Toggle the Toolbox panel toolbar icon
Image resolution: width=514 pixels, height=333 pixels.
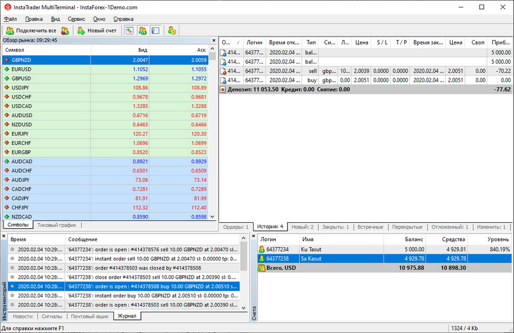click(155, 30)
